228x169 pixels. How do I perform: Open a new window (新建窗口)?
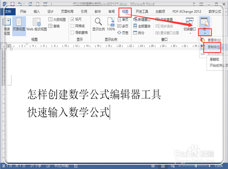pos(142,20)
